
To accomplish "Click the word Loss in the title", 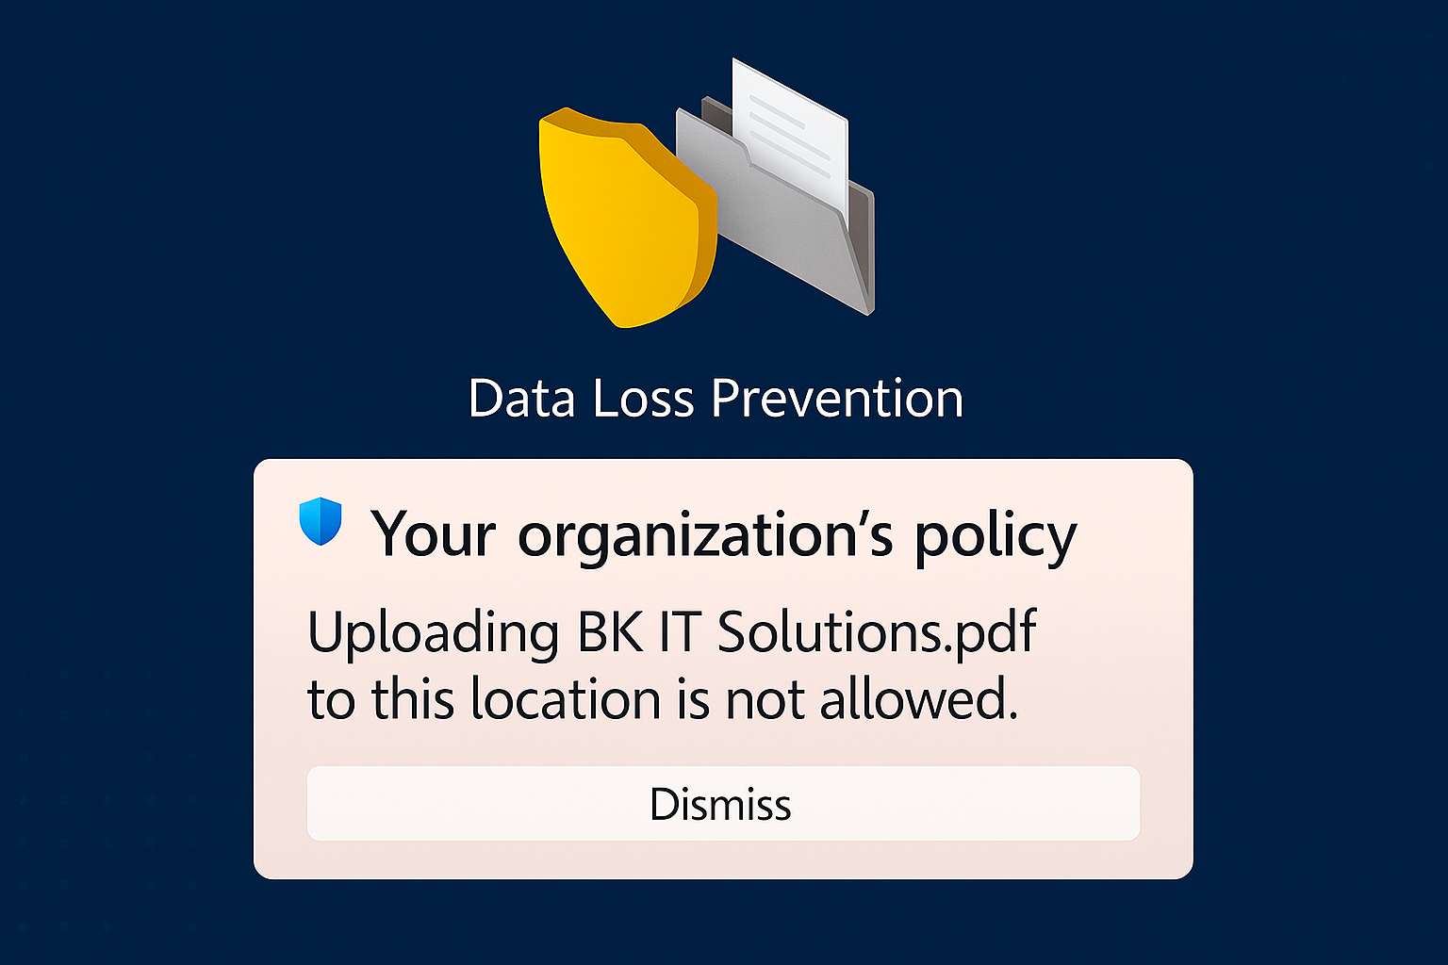I will [644, 399].
